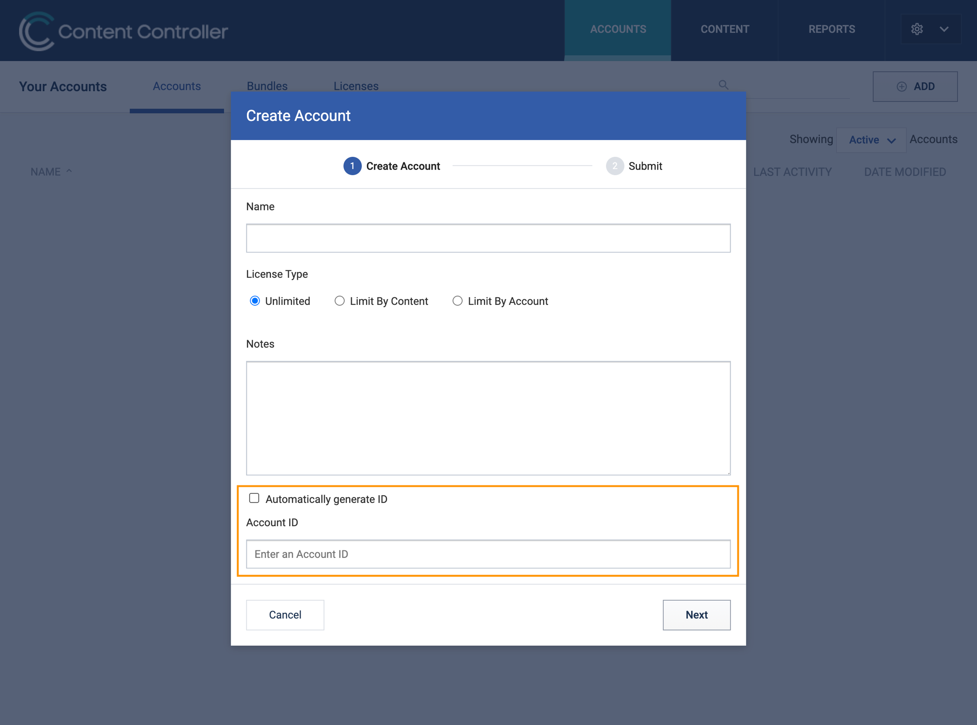Open the REPORTS top navigation tab
This screenshot has height=725, width=977.
pyautogui.click(x=832, y=29)
